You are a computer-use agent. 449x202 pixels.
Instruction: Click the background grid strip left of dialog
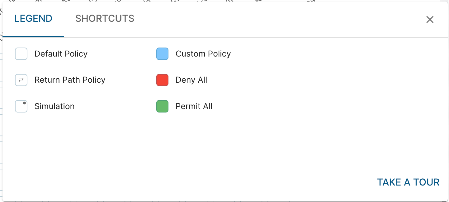(x=1, y=124)
